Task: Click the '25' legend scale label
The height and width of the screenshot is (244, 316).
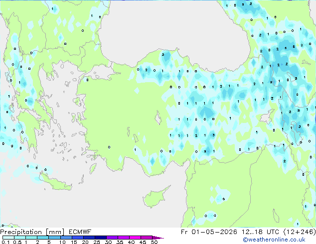Action: click(x=97, y=242)
